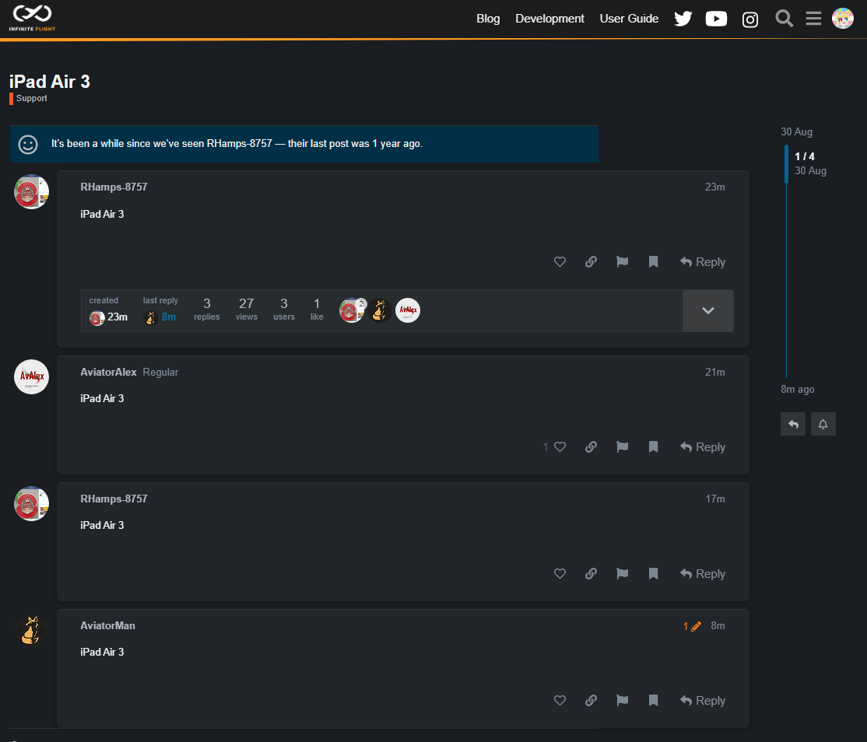Open the user avatar menu in header
The height and width of the screenshot is (742, 867).
pyautogui.click(x=843, y=19)
